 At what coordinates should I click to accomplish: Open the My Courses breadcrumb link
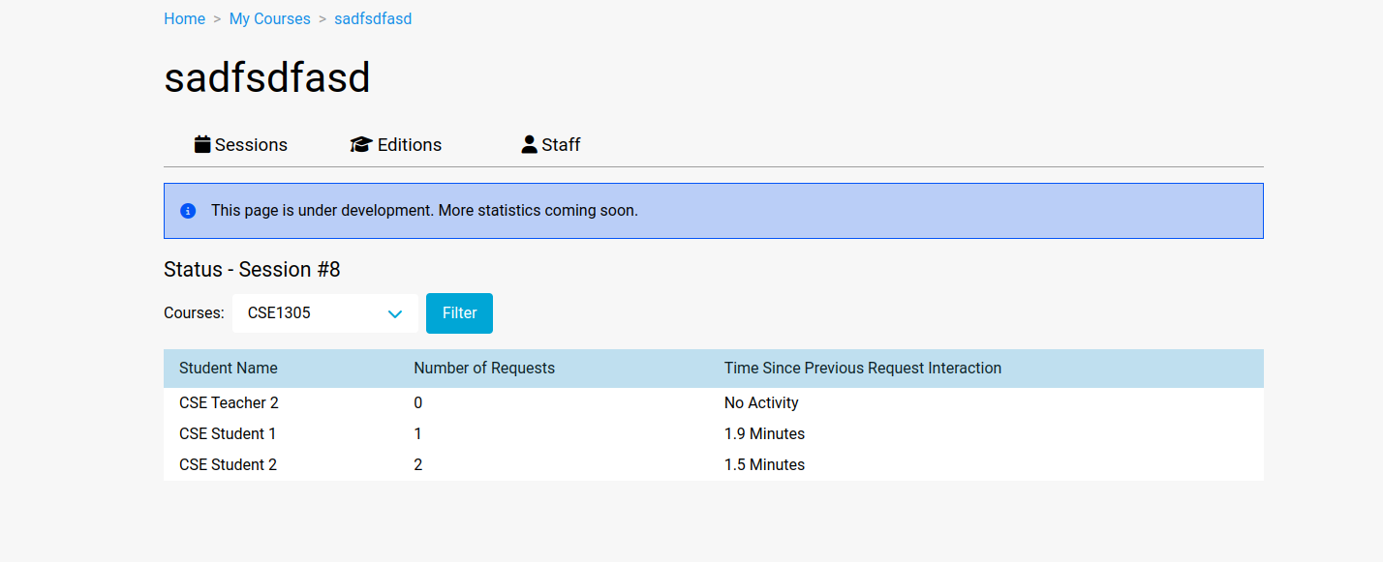270,19
